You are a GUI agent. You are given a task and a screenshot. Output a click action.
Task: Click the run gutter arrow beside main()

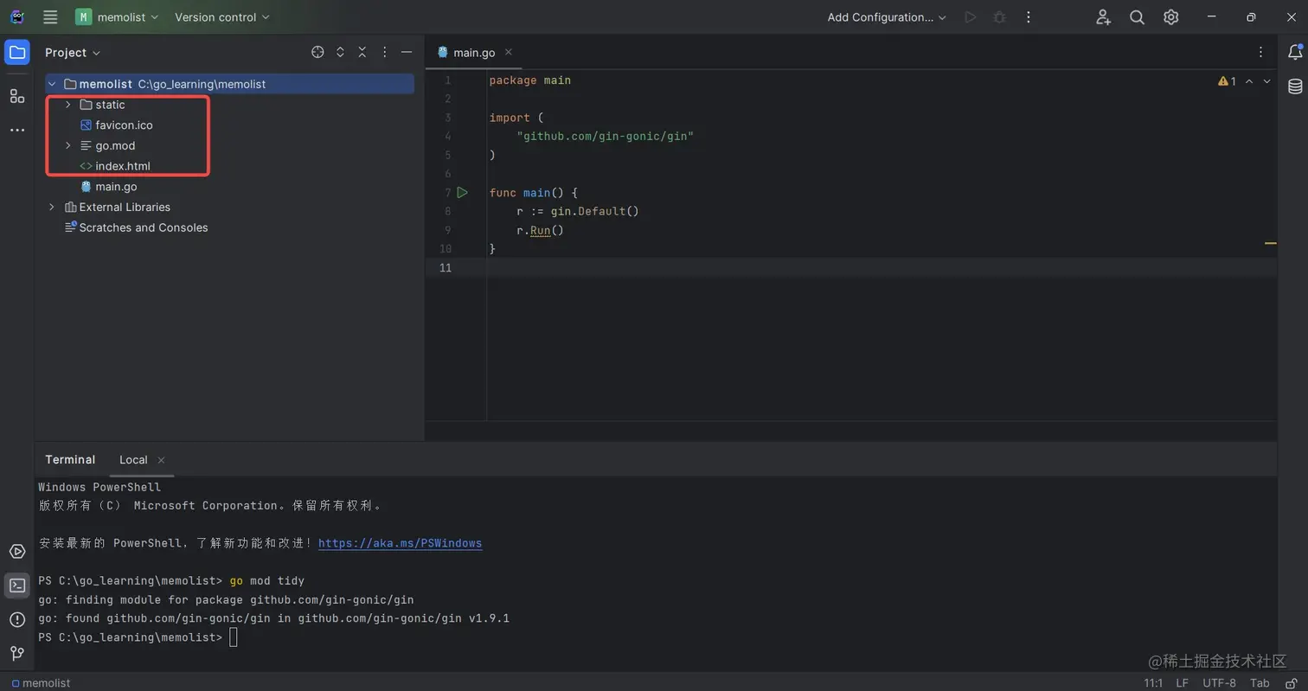pyautogui.click(x=462, y=193)
